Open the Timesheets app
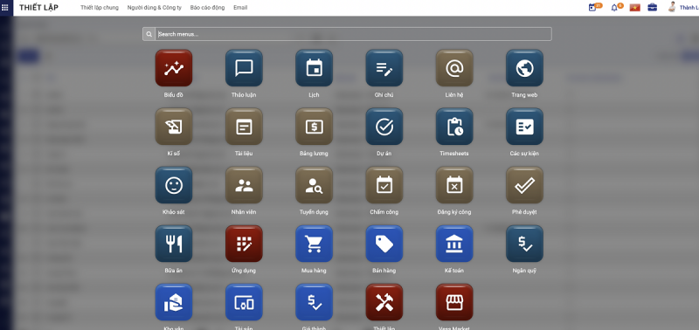Image resolution: width=699 pixels, height=330 pixels. pyautogui.click(x=454, y=127)
